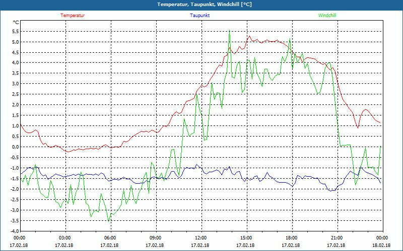Click the -3,5 value on y-axis
403x251 pixels.
(15, 220)
